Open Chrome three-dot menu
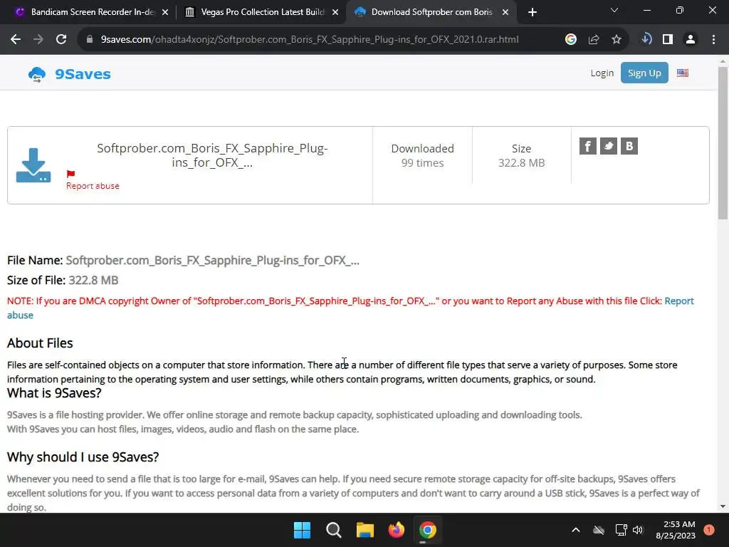Screen dimensions: 729x547 [x=713, y=40]
